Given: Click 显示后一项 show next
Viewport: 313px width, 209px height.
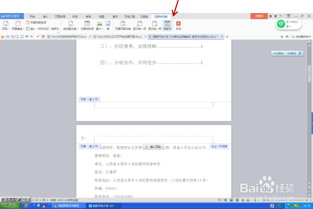Looking at the screenshot, I should (155, 25).
